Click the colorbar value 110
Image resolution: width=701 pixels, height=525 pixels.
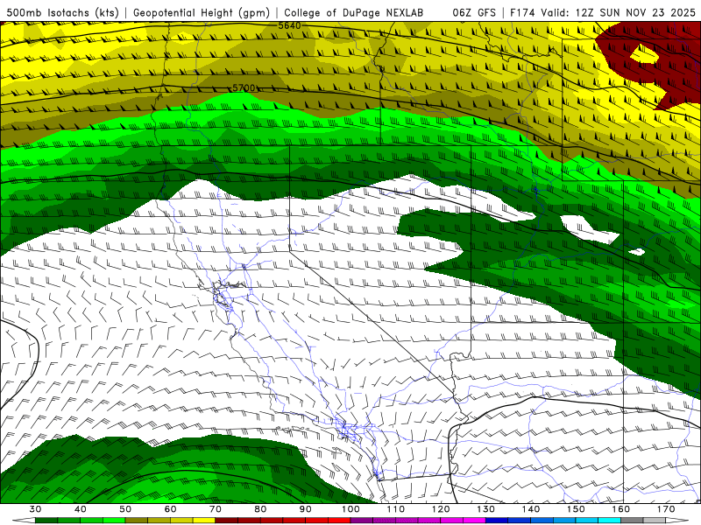click(x=396, y=509)
